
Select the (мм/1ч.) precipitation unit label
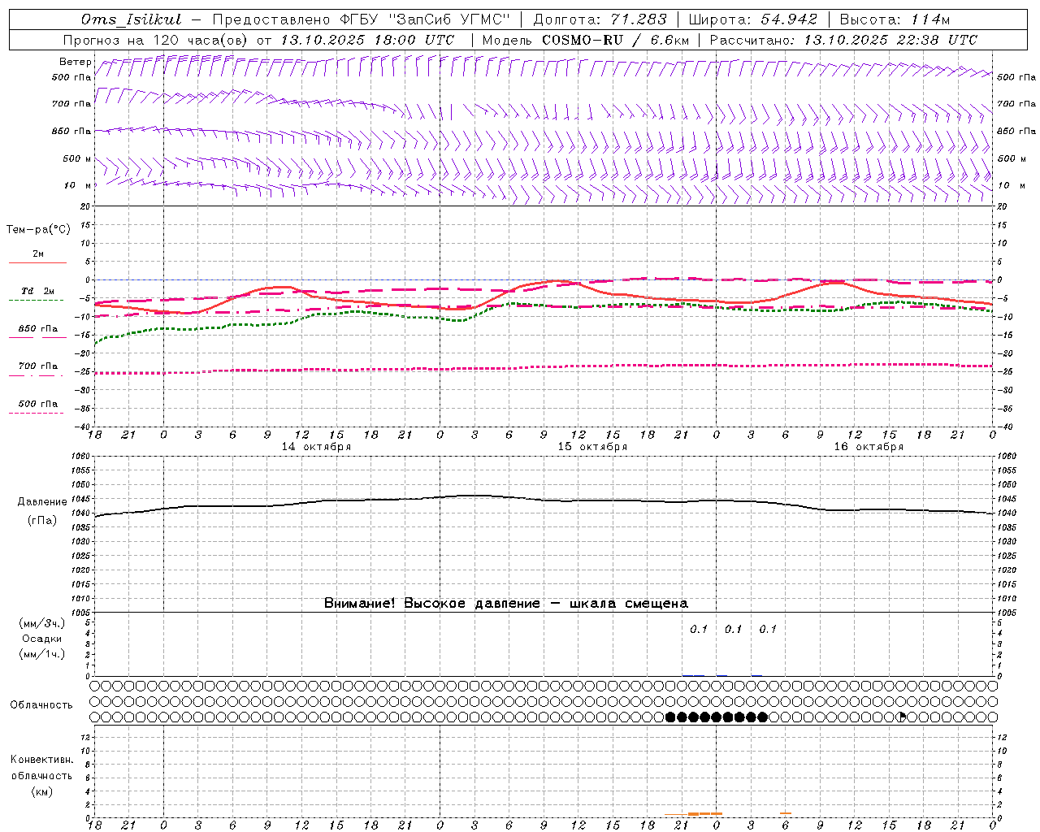point(42,654)
